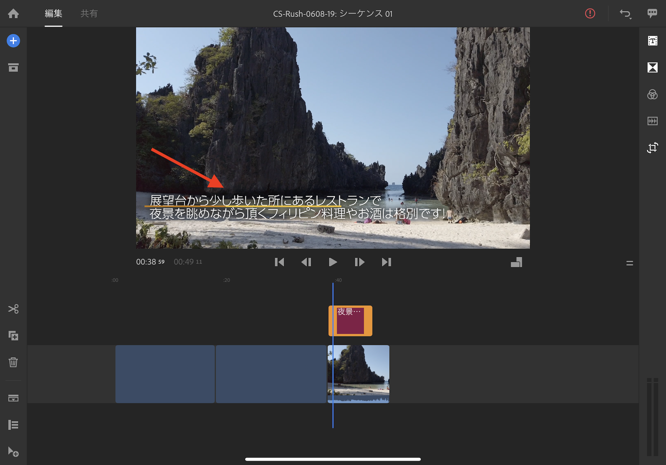
Task: Open the undo dropdown arrow
Action: tap(630, 19)
